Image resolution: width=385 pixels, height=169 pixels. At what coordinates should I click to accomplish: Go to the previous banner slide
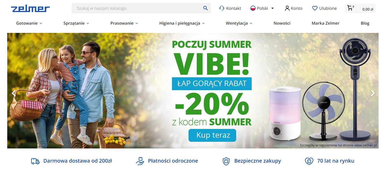pos(14,93)
